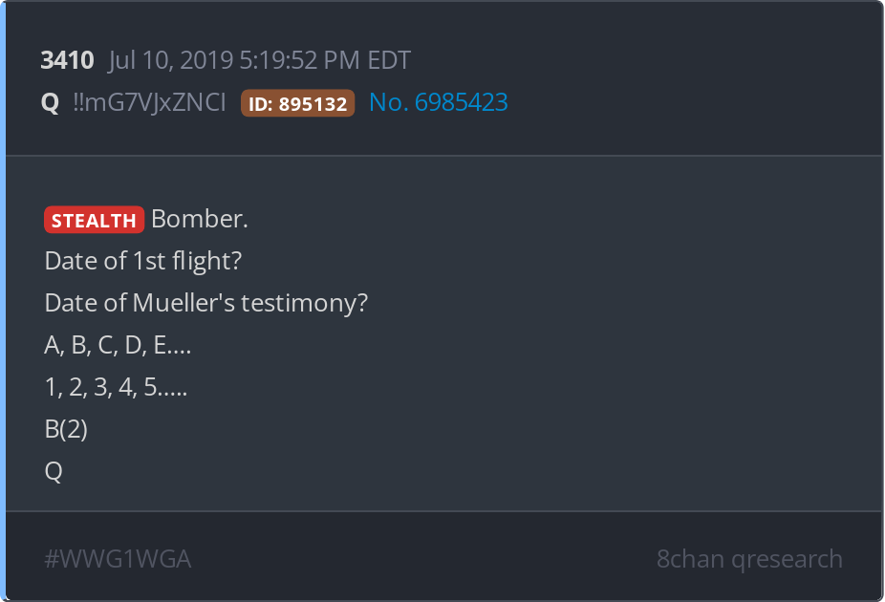Viewport: 885px width, 602px height.
Task: Click the word Bomber after the tag
Action: point(199,219)
